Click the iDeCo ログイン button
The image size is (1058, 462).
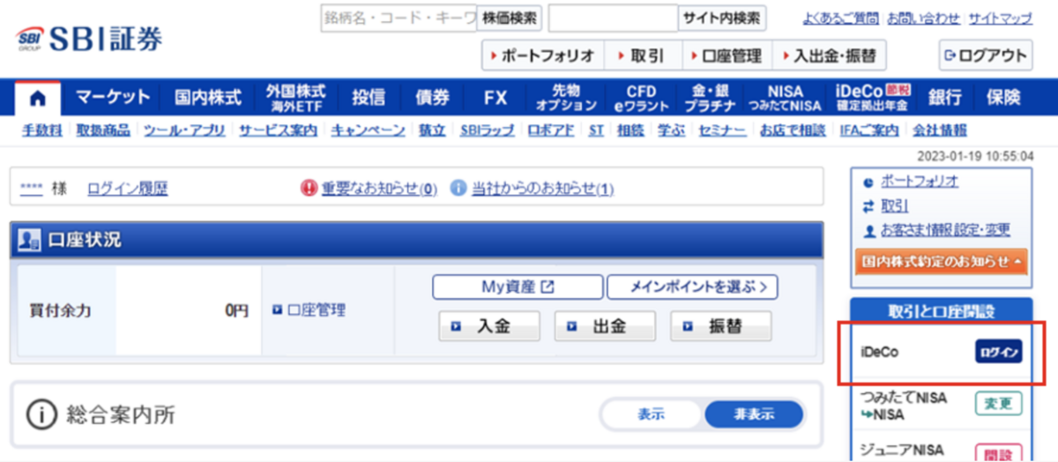(x=999, y=352)
